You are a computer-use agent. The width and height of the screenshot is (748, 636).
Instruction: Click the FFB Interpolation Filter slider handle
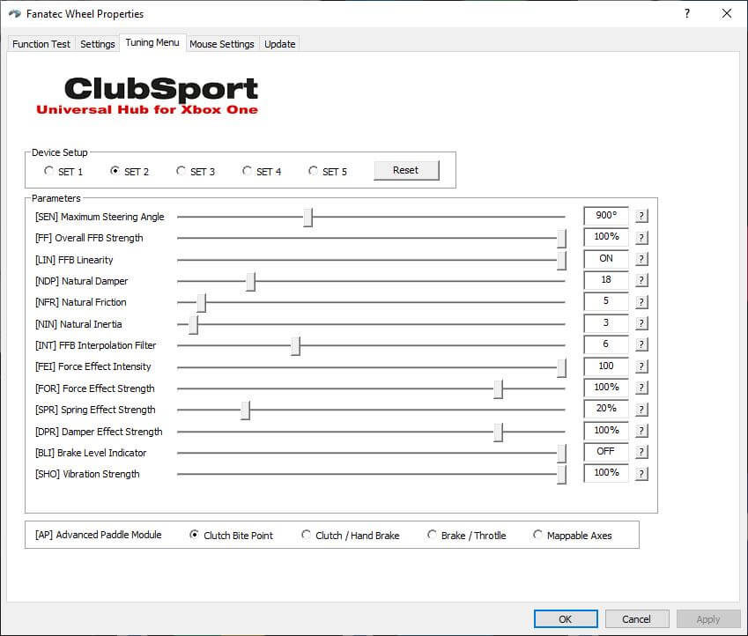[295, 345]
